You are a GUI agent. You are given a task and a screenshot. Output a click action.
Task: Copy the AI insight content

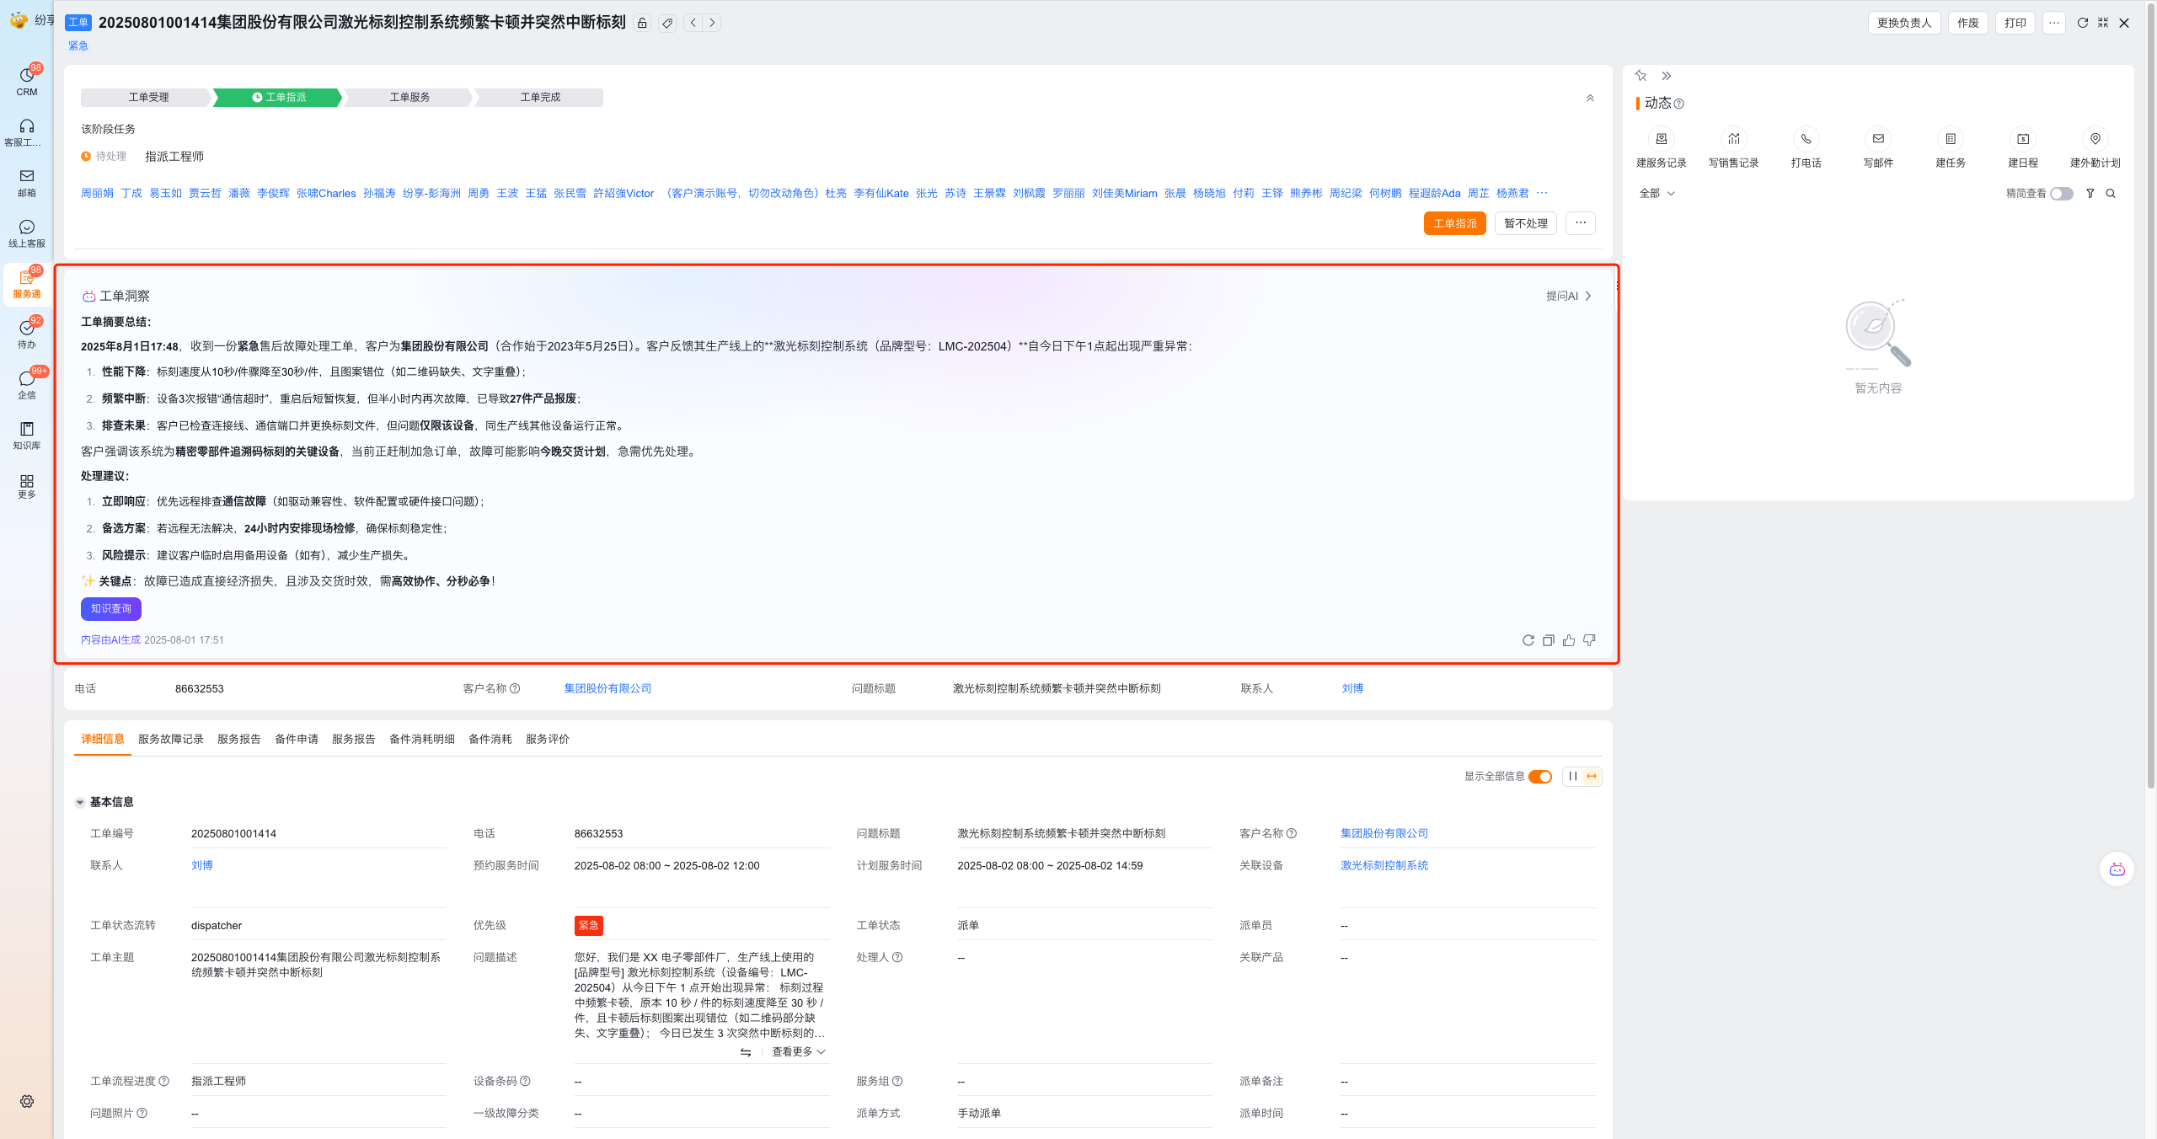tap(1548, 640)
